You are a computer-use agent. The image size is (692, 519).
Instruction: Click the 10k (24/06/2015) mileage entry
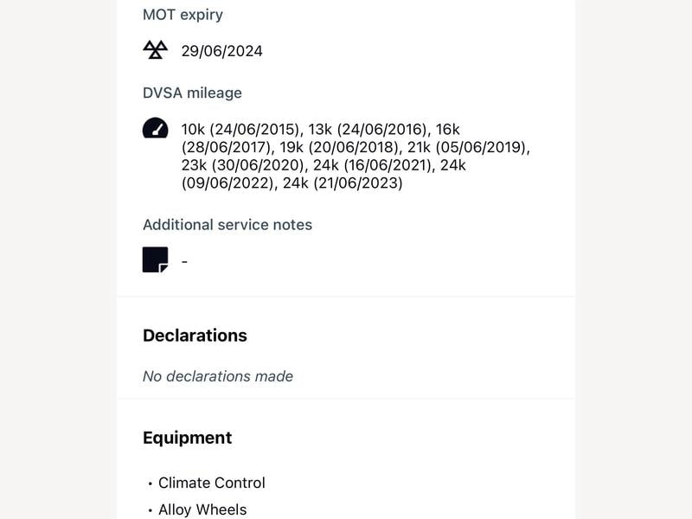pos(240,129)
